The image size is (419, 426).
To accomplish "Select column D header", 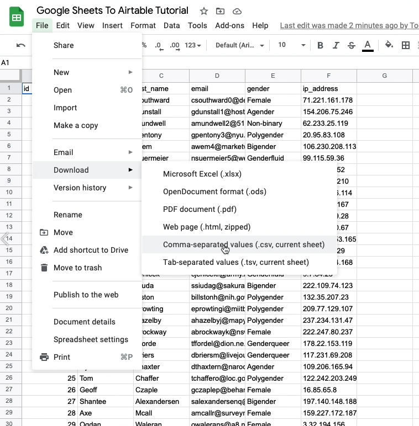I will [x=217, y=76].
